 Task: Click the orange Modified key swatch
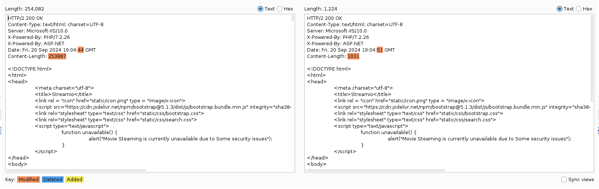28,180
